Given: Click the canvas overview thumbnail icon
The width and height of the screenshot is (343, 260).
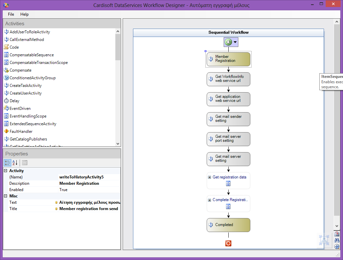Looking at the screenshot, I should [324, 240].
